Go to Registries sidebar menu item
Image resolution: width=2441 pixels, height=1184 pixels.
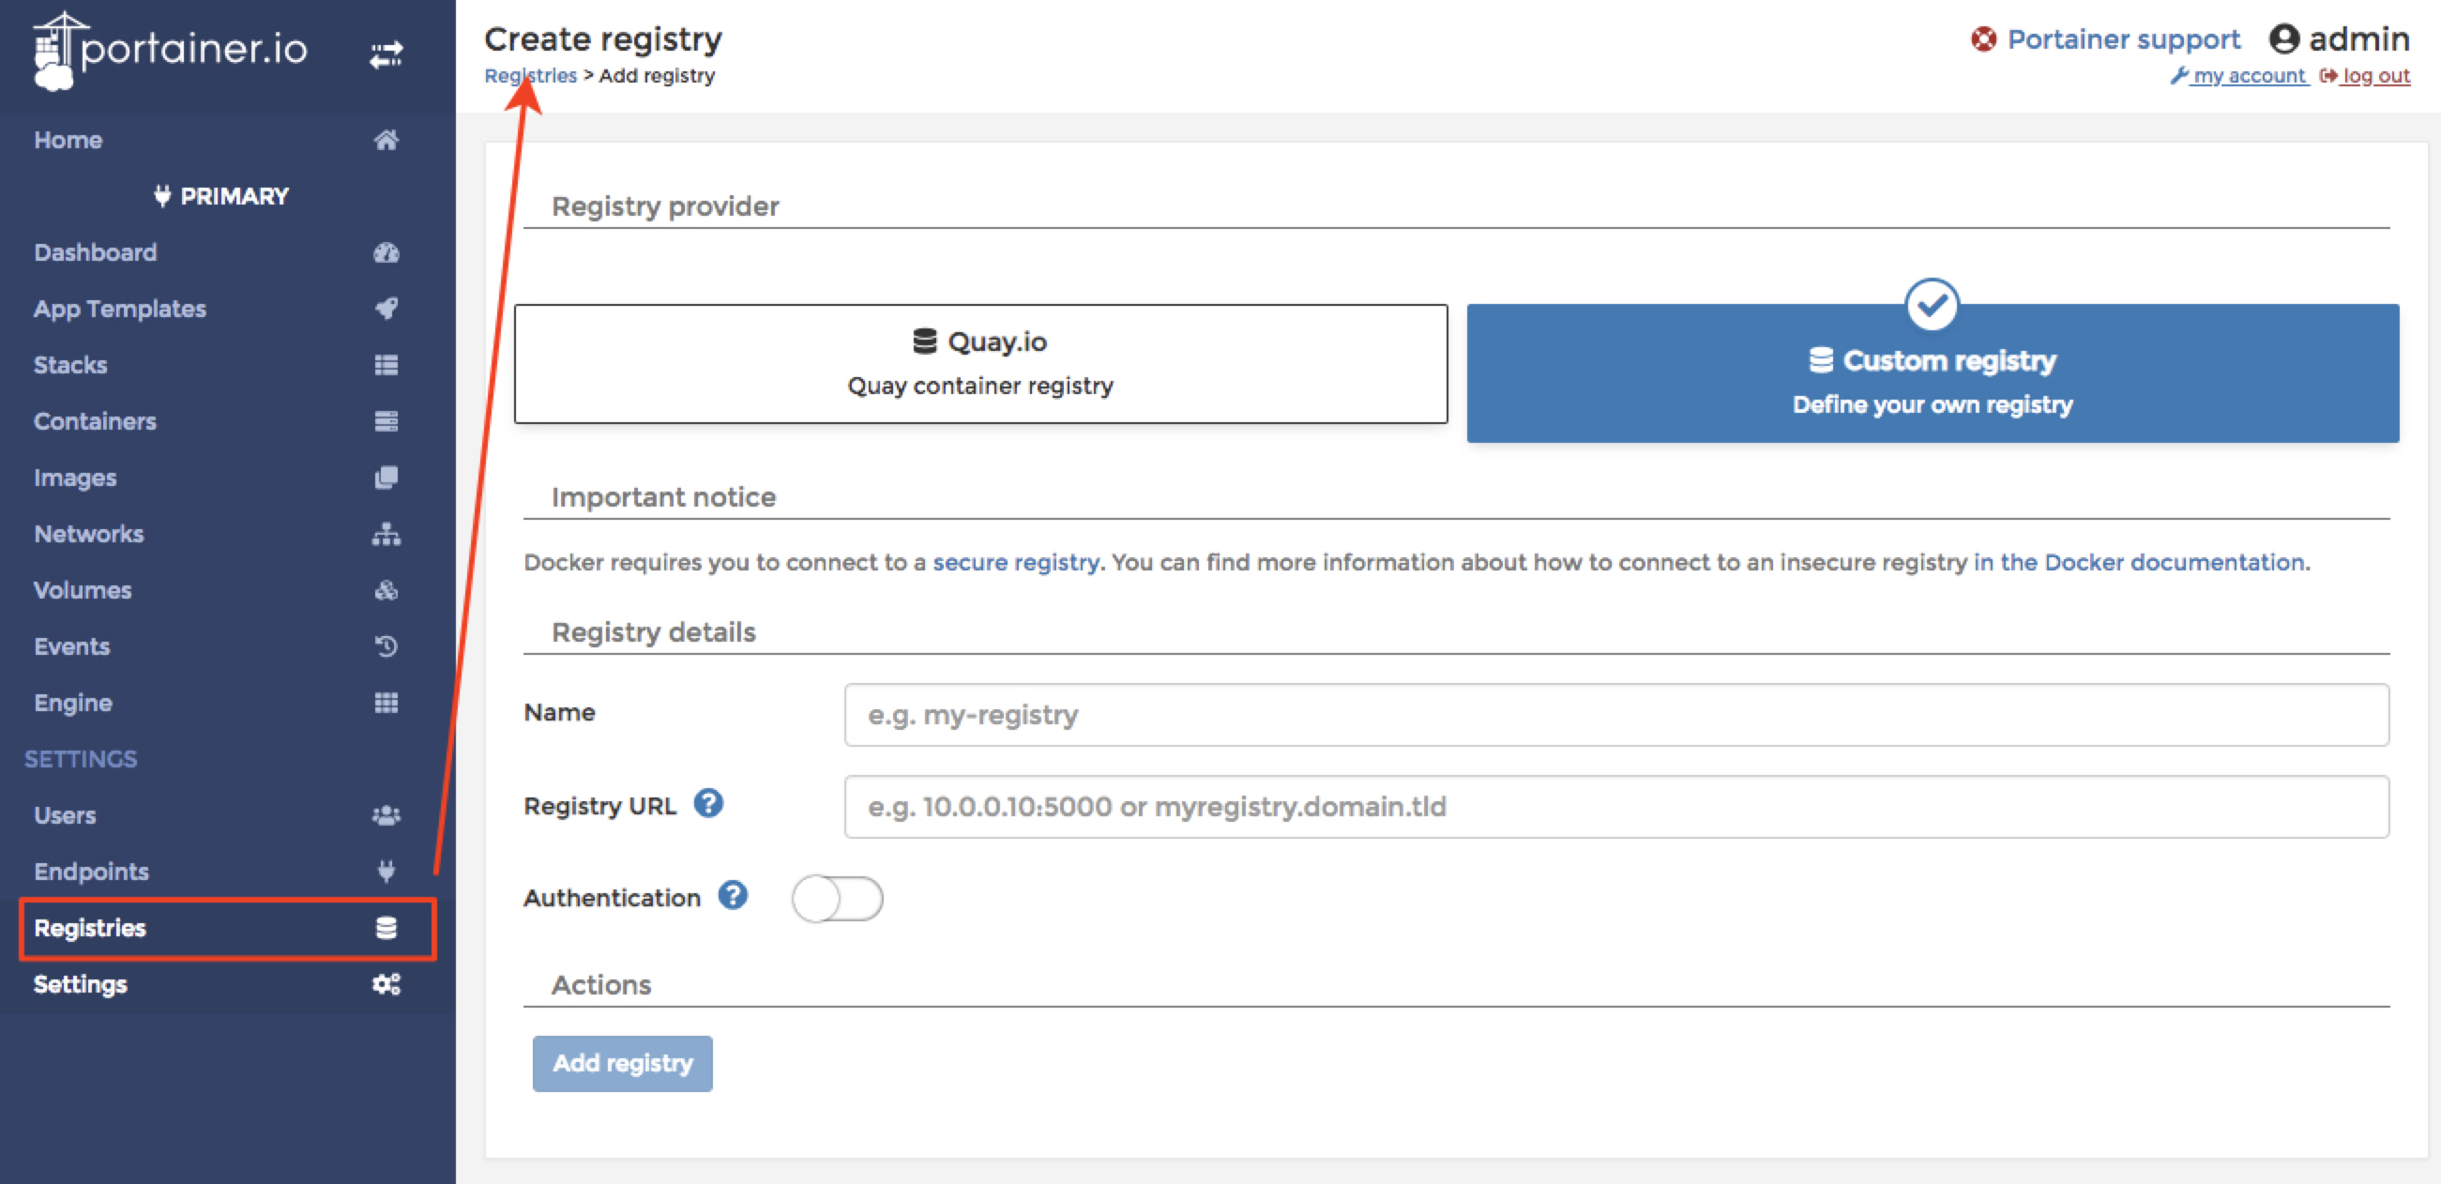[x=90, y=928]
